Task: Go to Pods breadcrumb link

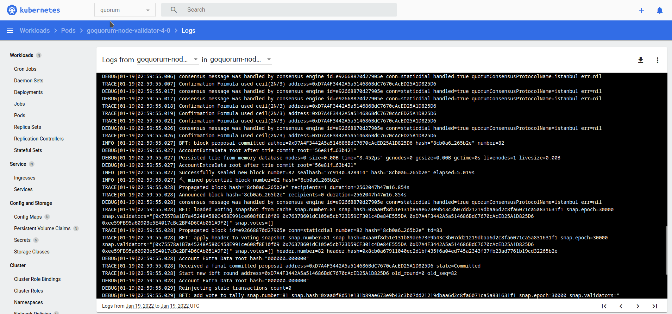Action: pyautogui.click(x=68, y=31)
